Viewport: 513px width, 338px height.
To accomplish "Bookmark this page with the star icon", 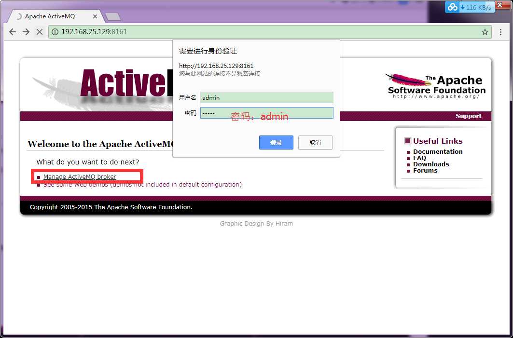I will 485,32.
